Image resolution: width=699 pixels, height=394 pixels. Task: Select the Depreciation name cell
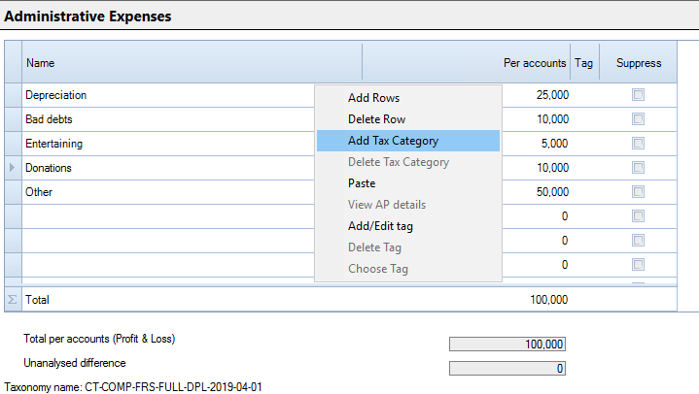click(168, 95)
